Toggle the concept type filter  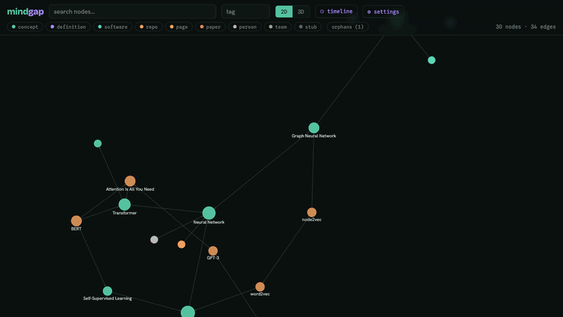pos(25,27)
